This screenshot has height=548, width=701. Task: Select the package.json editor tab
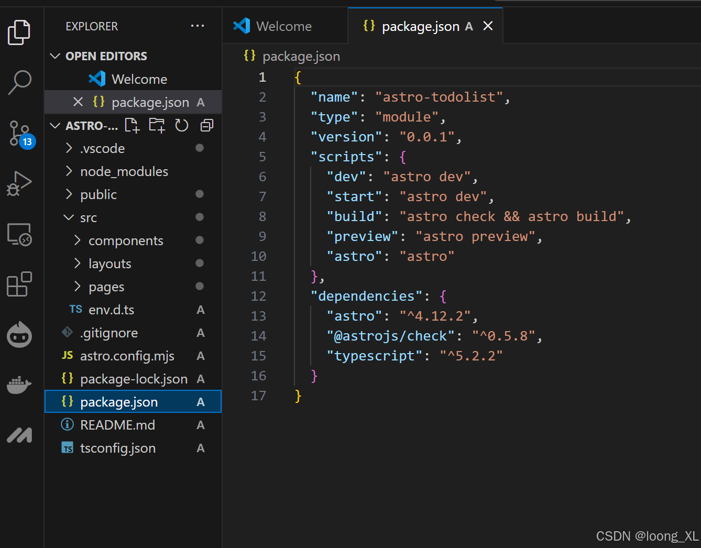424,26
